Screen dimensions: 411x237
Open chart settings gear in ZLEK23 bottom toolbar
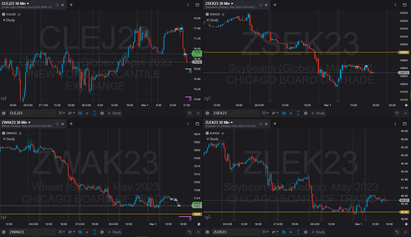pyautogui.click(x=306, y=232)
